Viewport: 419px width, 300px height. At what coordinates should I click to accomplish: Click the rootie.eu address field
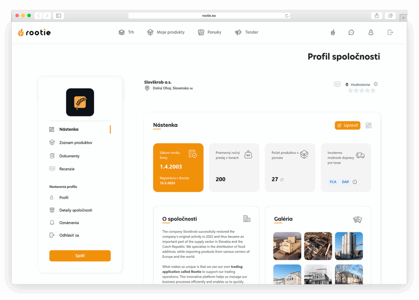point(209,16)
